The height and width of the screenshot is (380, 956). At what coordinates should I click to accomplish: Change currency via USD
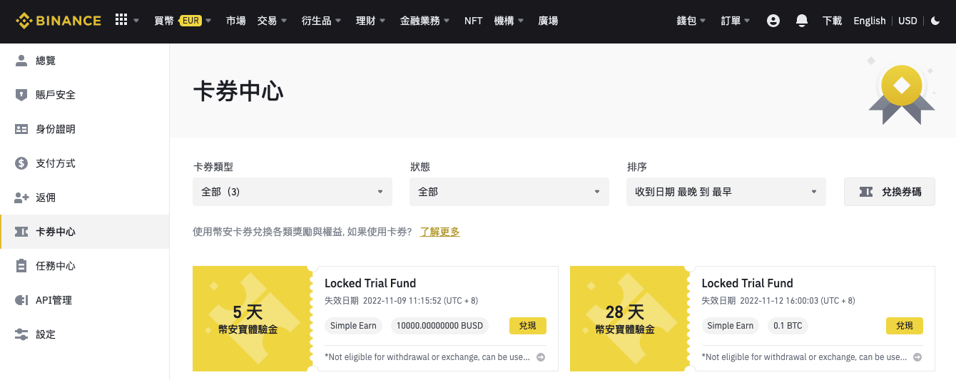point(907,21)
